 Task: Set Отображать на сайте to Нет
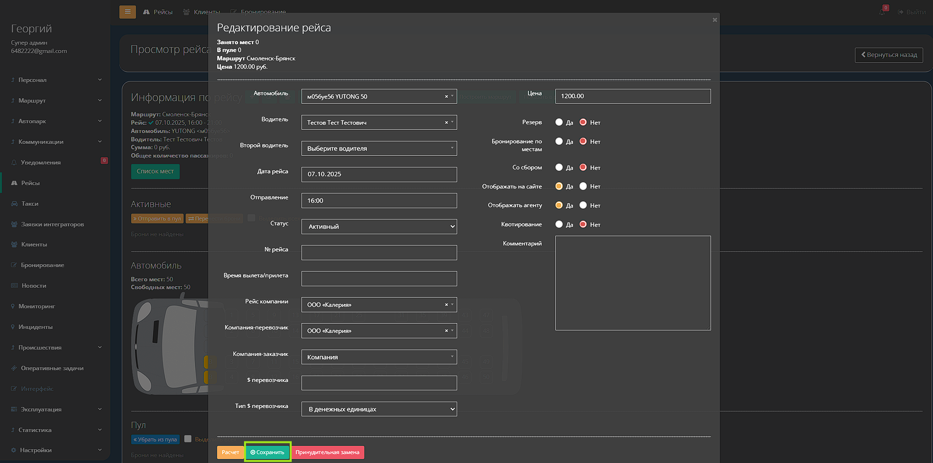pyautogui.click(x=583, y=186)
